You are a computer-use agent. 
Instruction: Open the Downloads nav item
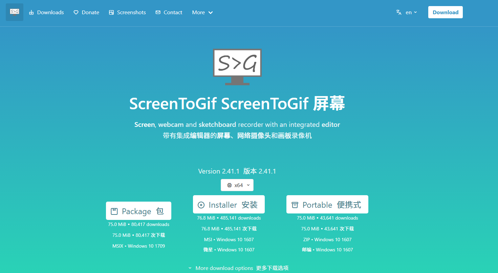click(x=46, y=13)
